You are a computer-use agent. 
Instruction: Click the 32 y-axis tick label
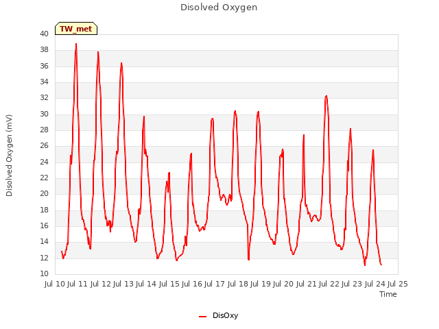pos(44,98)
